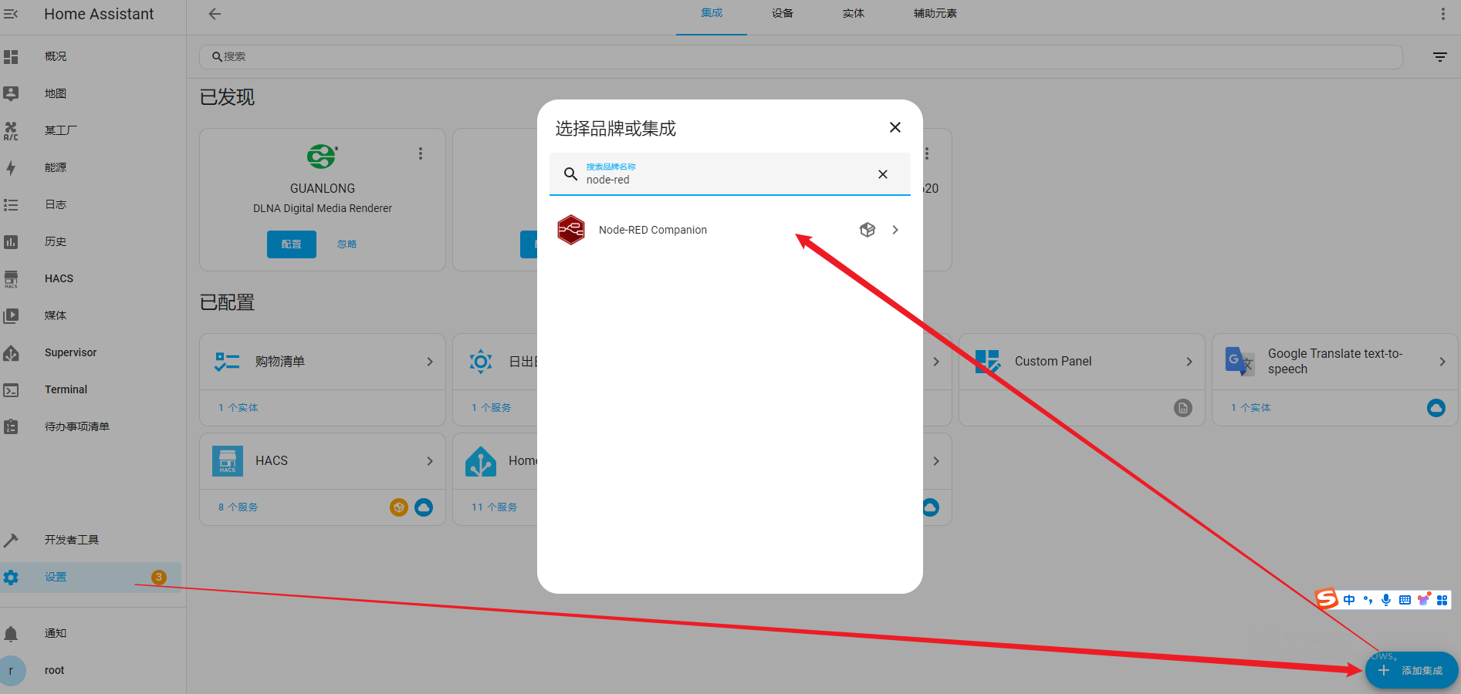
Task: Expand the 购物清单 integration card
Action: (430, 362)
